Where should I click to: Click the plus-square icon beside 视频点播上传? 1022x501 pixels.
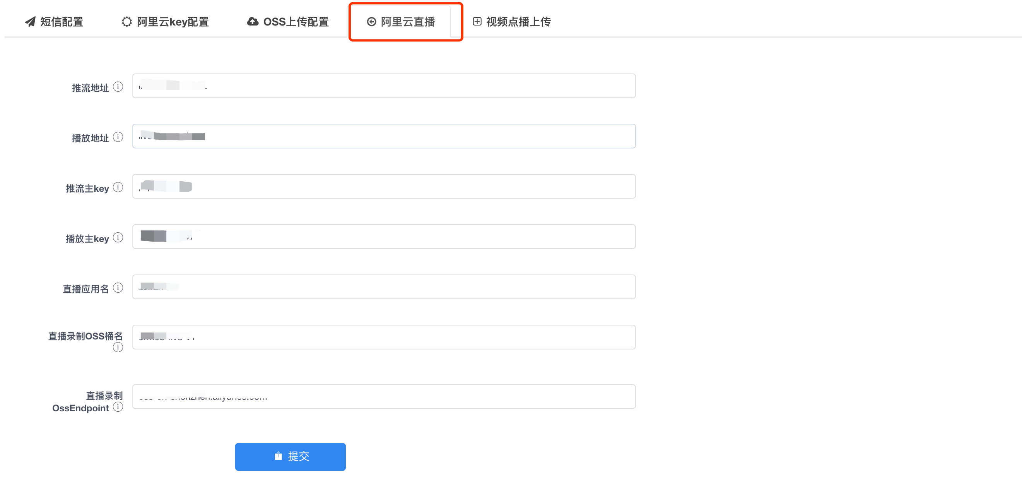pos(477,21)
